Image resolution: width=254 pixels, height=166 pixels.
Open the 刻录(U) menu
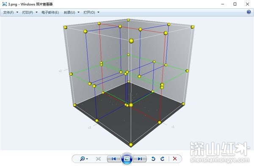tap(69, 12)
